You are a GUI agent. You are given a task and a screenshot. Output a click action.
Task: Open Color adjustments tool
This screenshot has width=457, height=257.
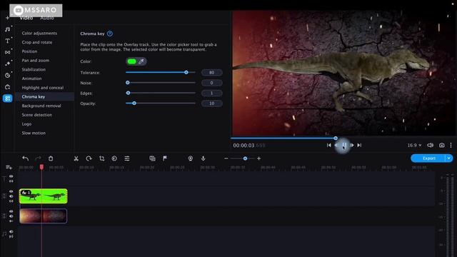click(39, 34)
